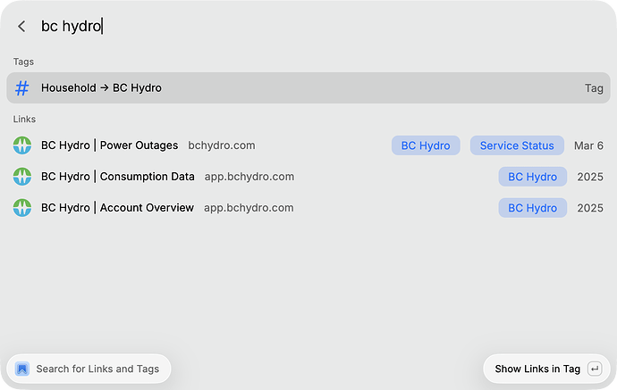
Task: Click the BC Hydro tag on Account Overview row
Action: tap(532, 208)
